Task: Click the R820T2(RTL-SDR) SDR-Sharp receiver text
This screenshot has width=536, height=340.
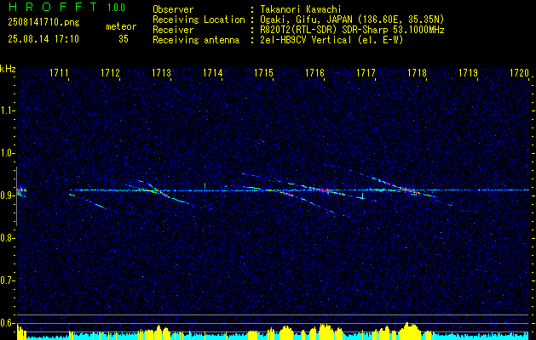Action: click(352, 30)
